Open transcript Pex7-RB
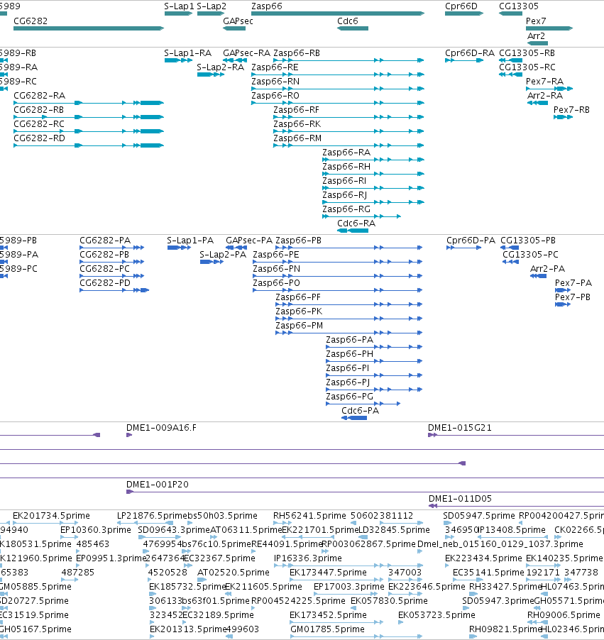This screenshot has width=604, height=640. point(571,110)
